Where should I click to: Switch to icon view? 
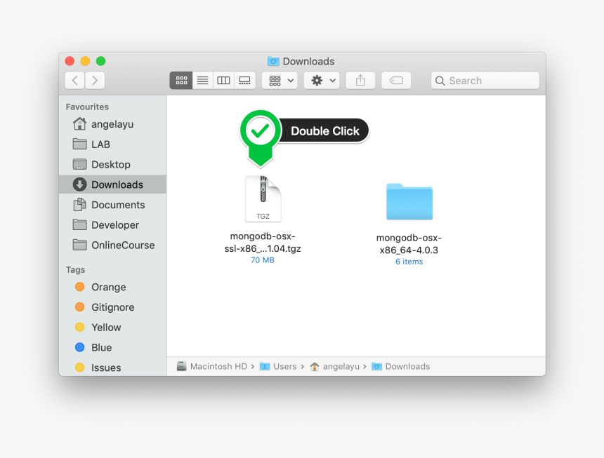pyautogui.click(x=181, y=81)
